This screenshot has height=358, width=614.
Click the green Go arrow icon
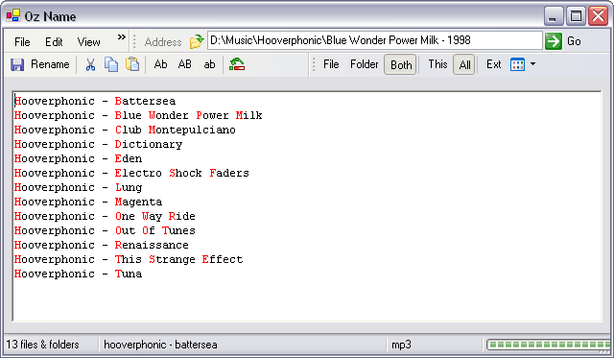[554, 41]
